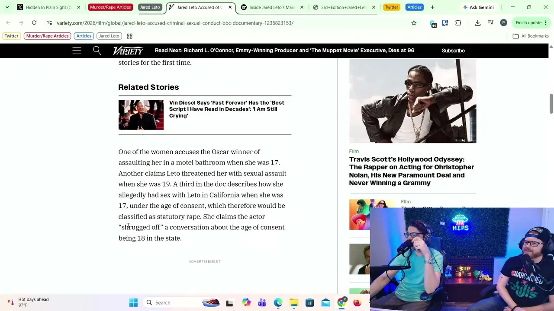Expand the Jared Leto tab group

tap(150, 7)
